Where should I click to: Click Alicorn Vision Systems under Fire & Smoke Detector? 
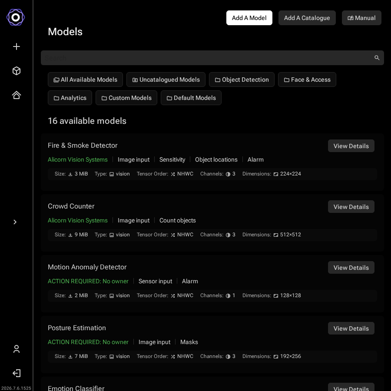tap(78, 159)
